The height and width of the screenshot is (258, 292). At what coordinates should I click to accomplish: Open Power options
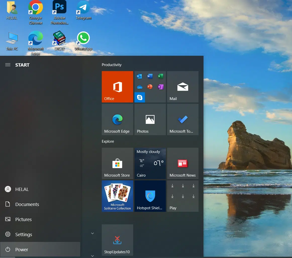[x=40, y=249]
